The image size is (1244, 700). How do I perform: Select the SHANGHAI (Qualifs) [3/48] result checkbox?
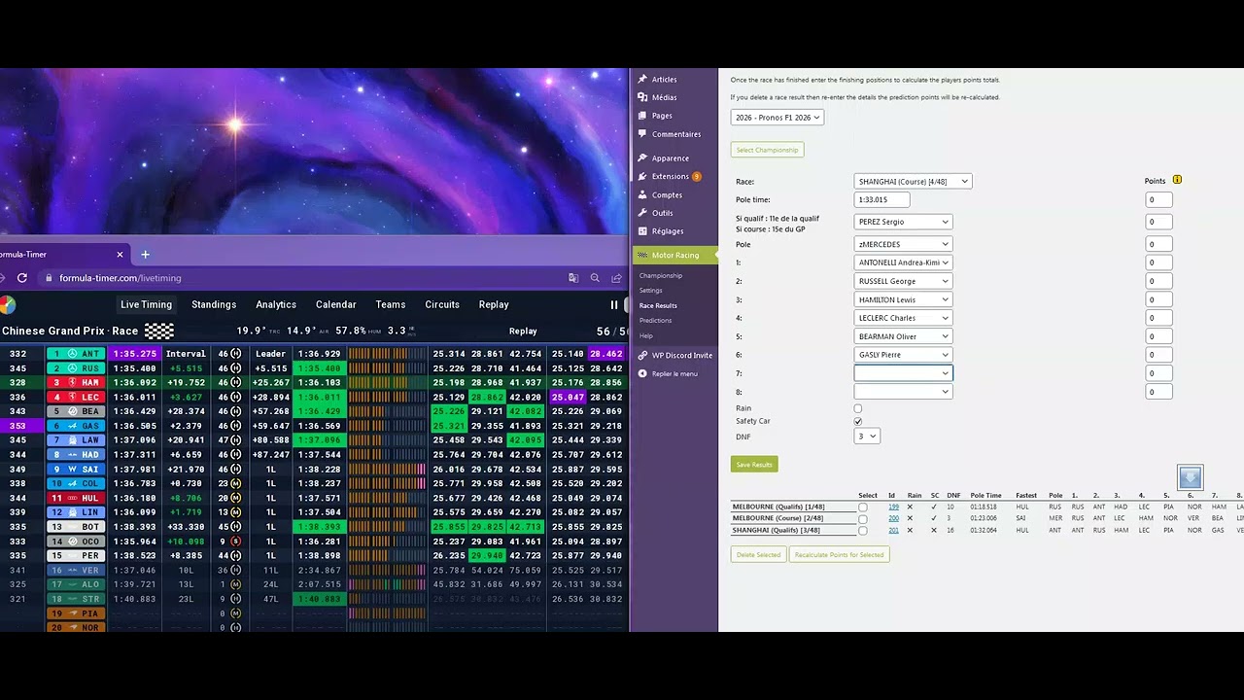click(x=862, y=531)
